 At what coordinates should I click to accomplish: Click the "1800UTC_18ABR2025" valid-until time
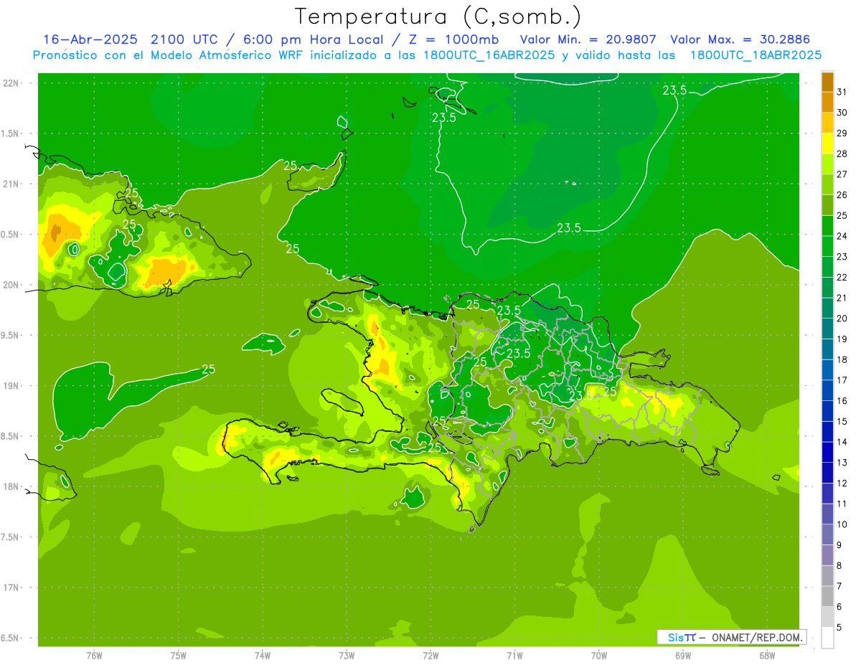(756, 55)
